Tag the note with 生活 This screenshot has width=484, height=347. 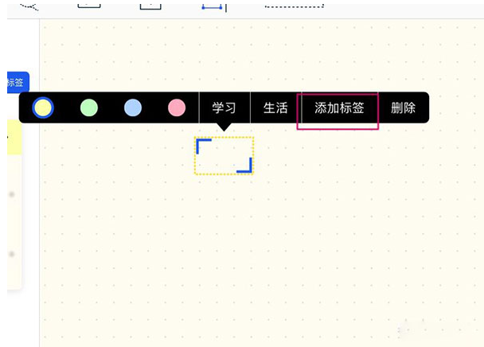(275, 107)
